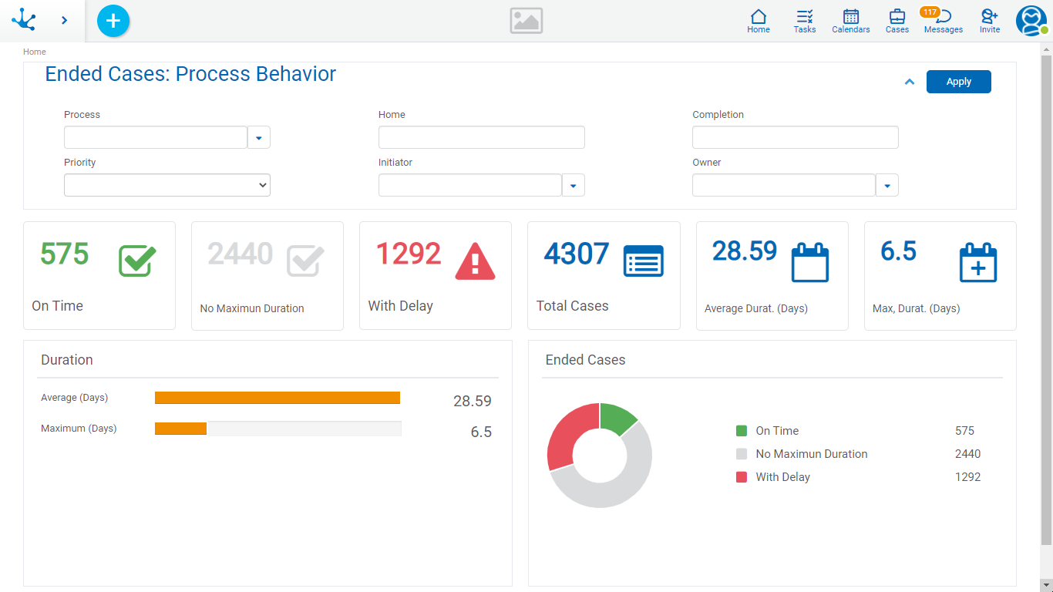Viewport: 1053px width, 592px height.
Task: Toggle the red With Delay legend swatch
Action: point(742,477)
